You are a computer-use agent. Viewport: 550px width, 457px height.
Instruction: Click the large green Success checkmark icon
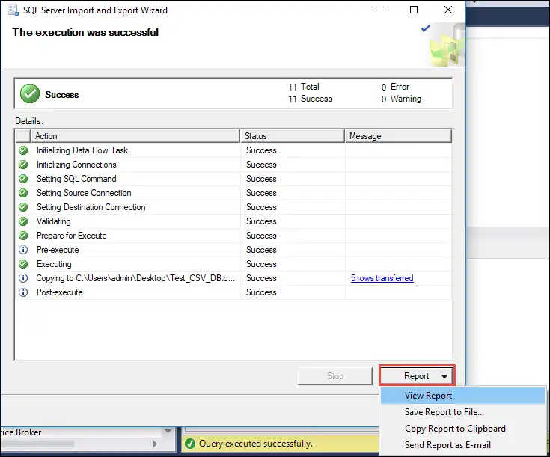pyautogui.click(x=30, y=93)
